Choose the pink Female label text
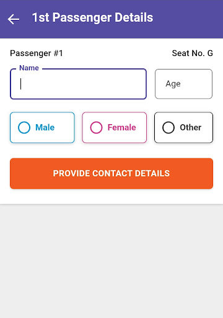This screenshot has height=318, width=223. click(122, 127)
